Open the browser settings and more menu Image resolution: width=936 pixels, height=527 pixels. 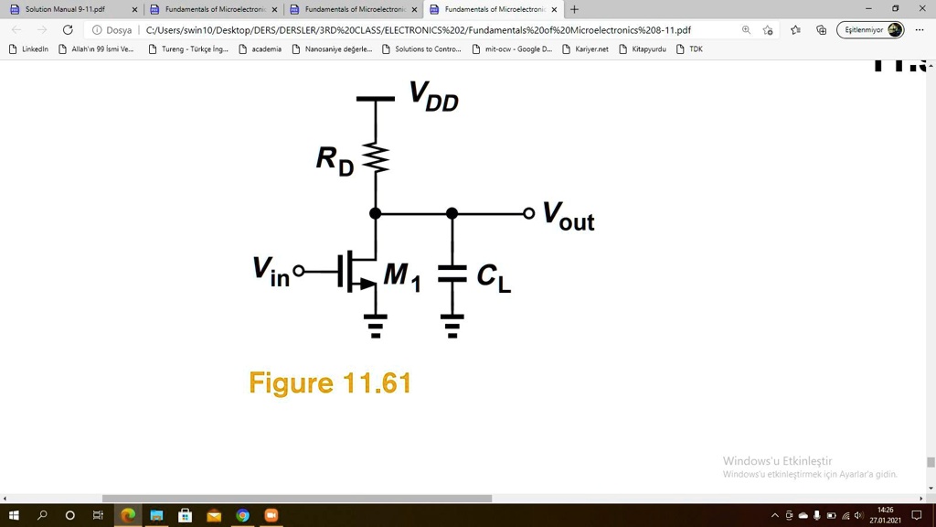[x=920, y=30]
